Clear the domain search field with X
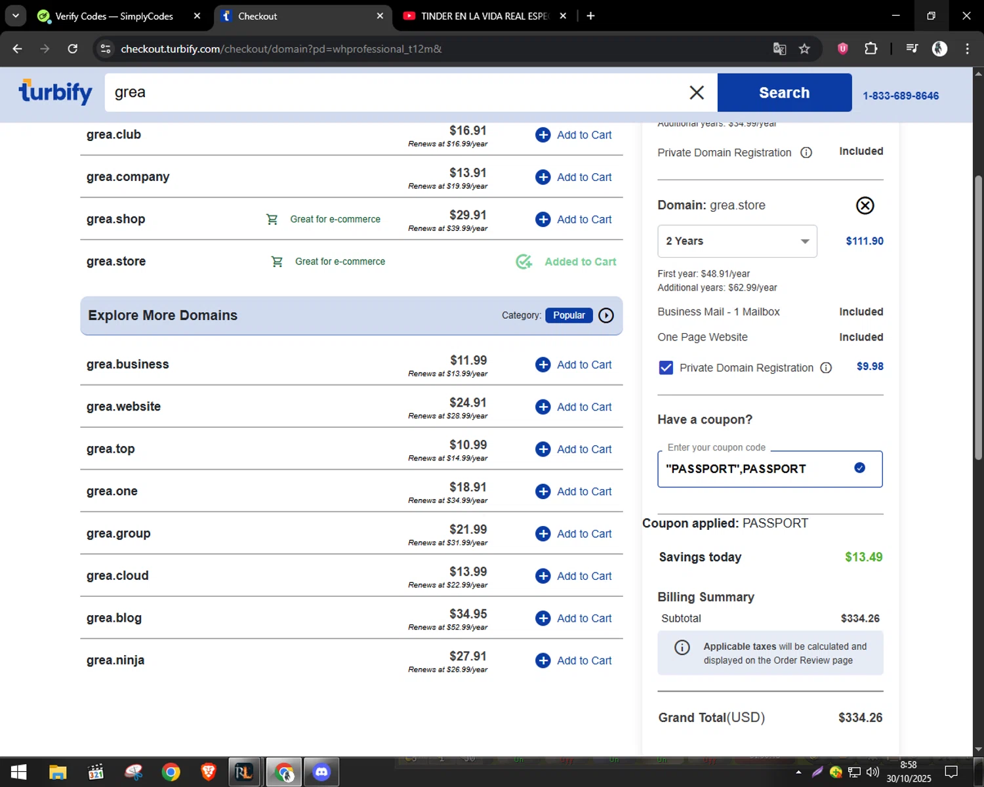The height and width of the screenshot is (787, 984). point(697,92)
